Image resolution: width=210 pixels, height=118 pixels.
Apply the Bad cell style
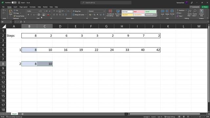(139, 12)
